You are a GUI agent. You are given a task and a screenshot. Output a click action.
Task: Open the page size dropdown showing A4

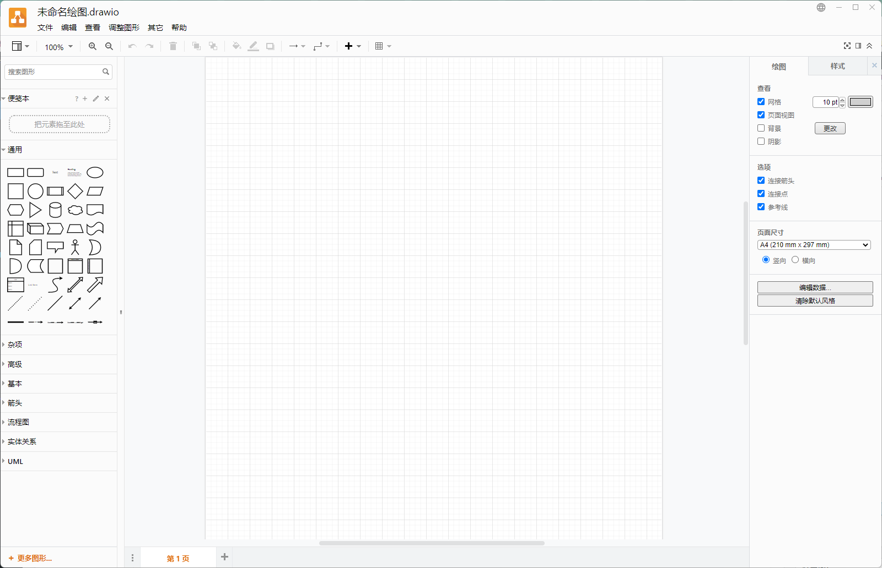814,244
